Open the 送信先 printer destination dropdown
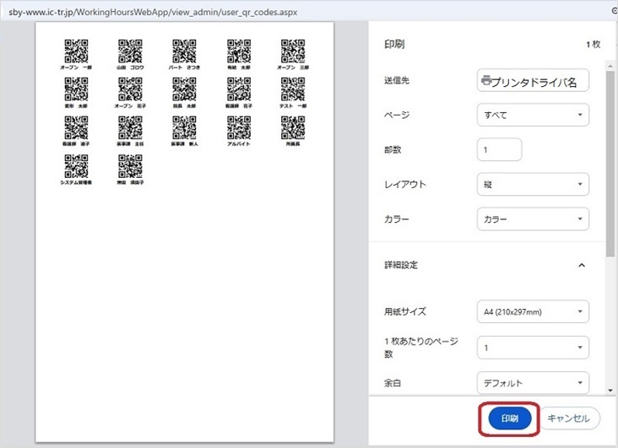618x448 pixels. (533, 81)
